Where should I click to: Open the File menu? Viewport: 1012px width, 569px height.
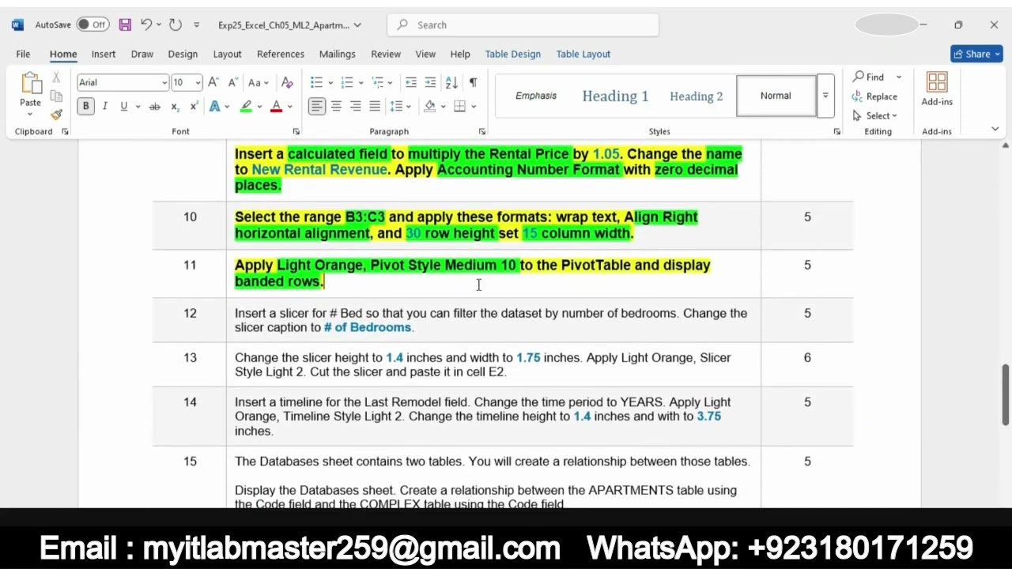pos(23,54)
